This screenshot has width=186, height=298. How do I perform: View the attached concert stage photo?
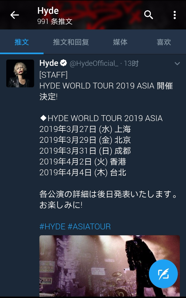109,266
